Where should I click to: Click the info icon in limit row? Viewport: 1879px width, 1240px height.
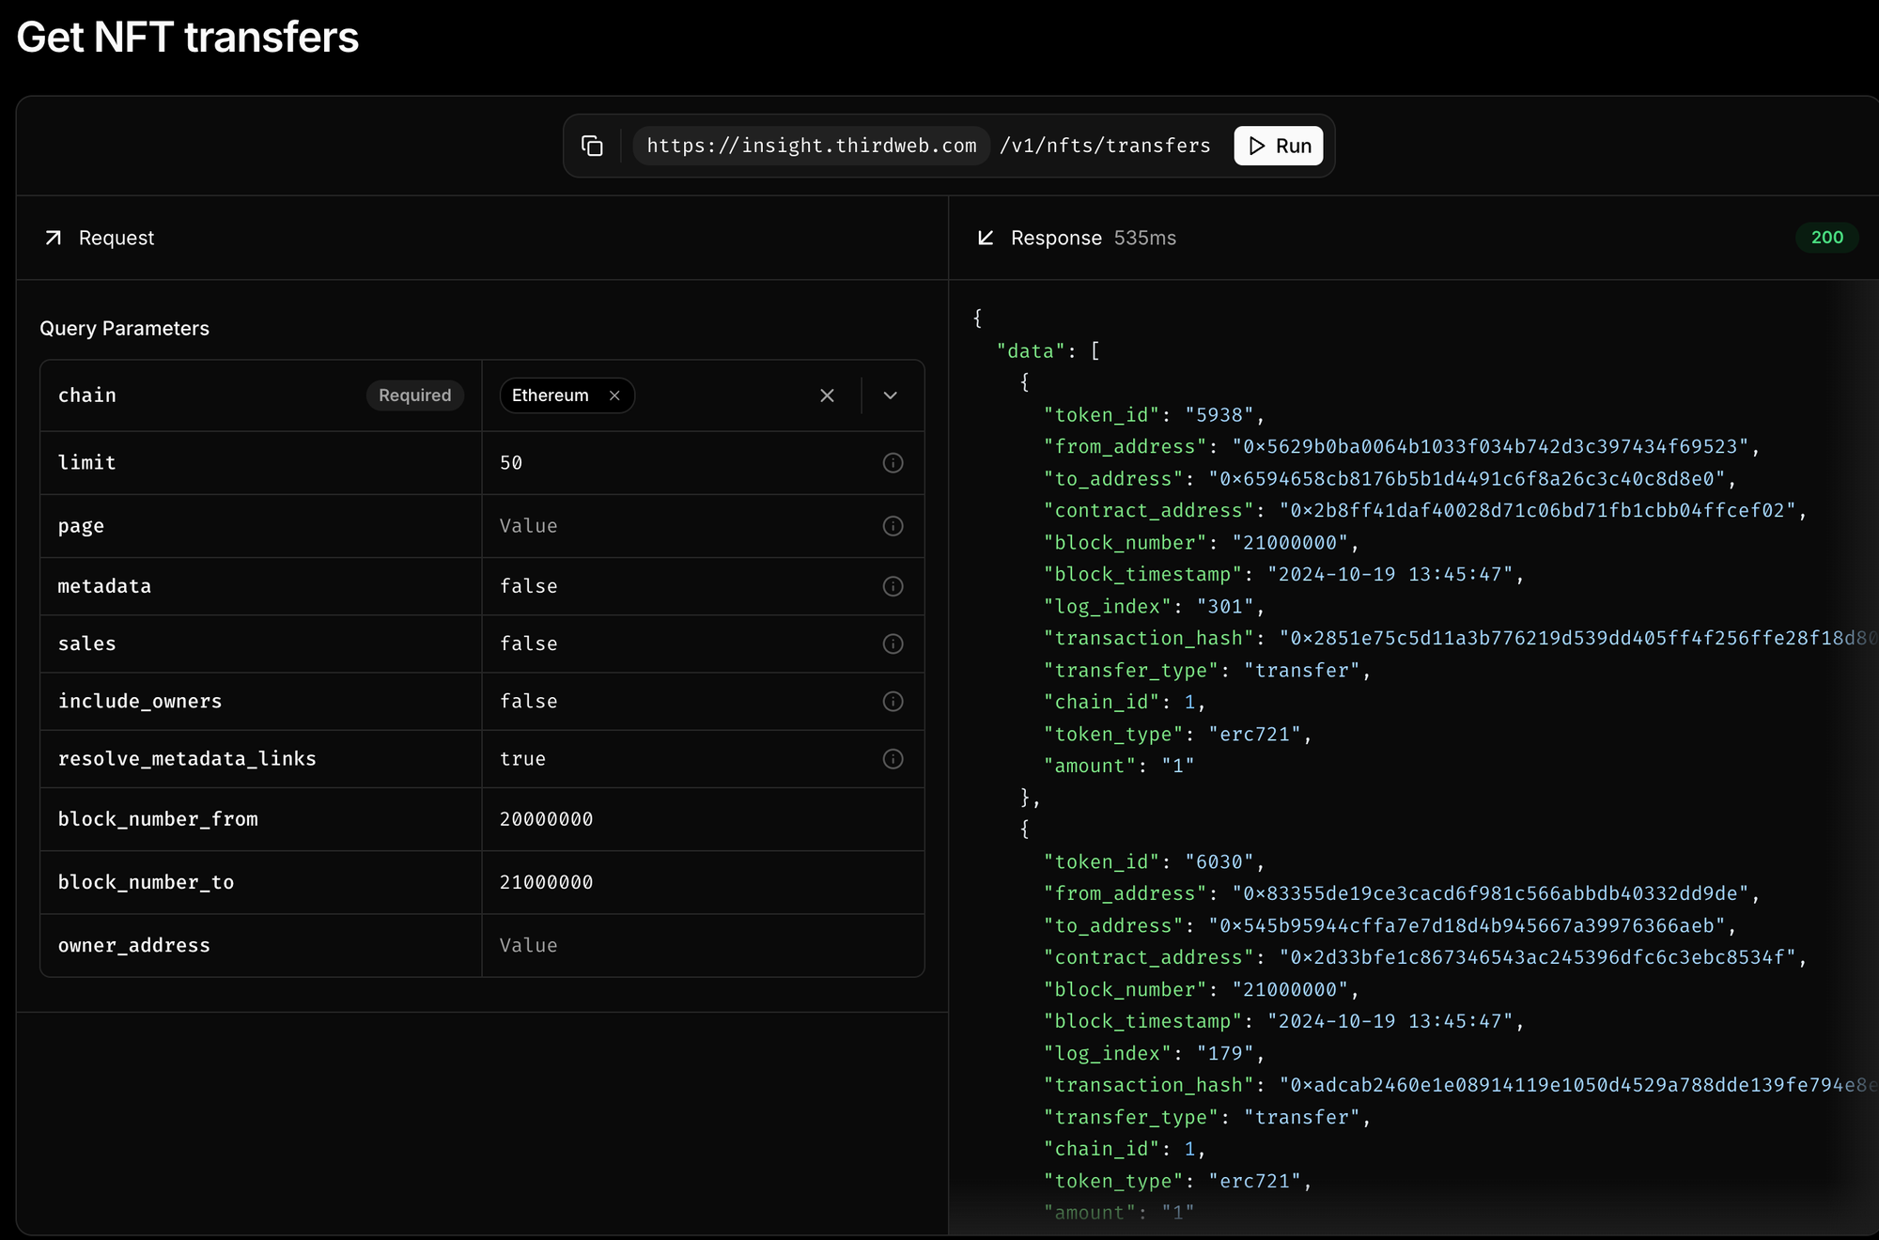tap(893, 463)
